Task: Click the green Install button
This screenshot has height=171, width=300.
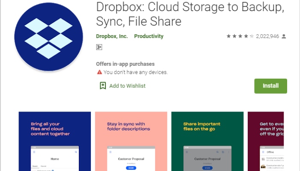Action: pyautogui.click(x=270, y=86)
